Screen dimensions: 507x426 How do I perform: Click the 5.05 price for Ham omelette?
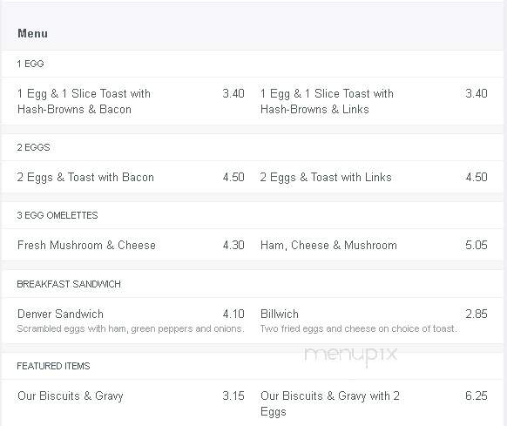[477, 245]
